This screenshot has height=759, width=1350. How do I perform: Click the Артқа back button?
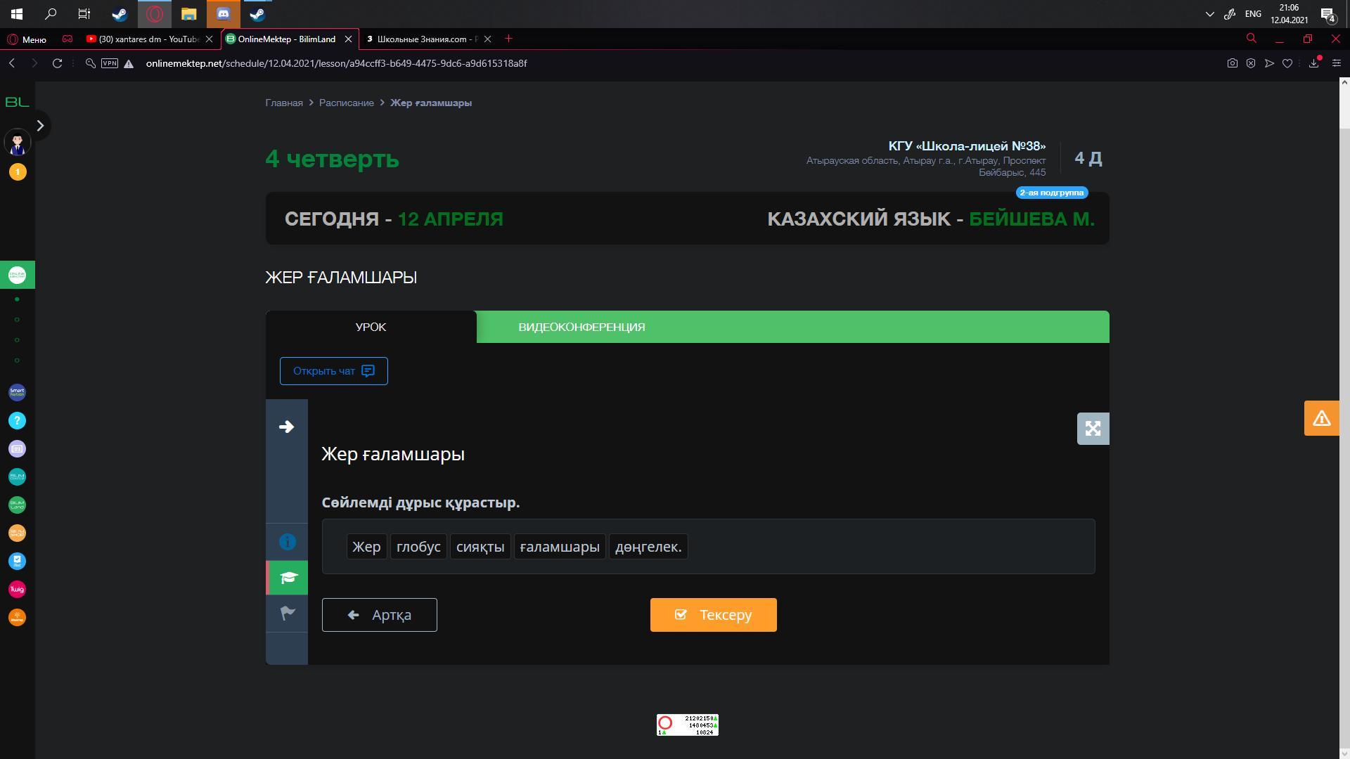tap(379, 615)
